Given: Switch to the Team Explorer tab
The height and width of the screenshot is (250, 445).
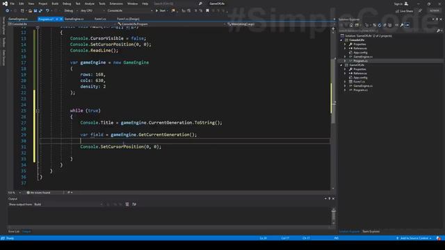Looking at the screenshot, I should pos(371,231).
